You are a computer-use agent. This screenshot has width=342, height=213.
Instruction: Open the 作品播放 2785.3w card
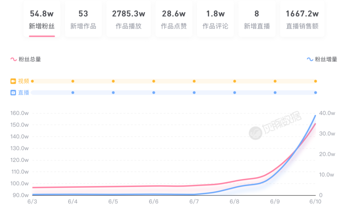tap(129, 20)
